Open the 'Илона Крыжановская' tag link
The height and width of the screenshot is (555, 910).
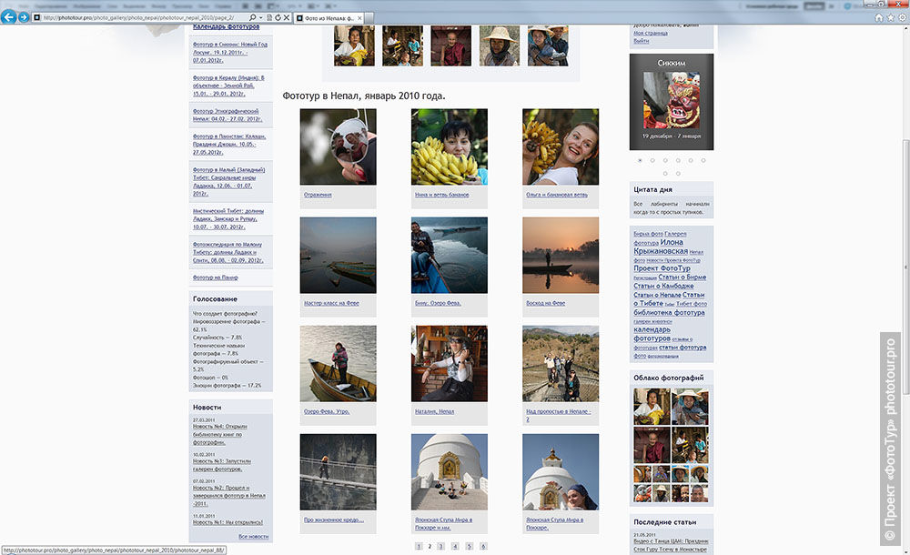661,247
